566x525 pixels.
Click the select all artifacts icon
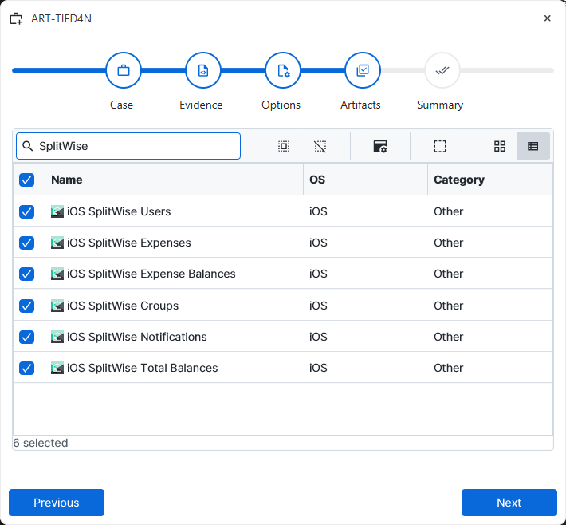click(284, 146)
